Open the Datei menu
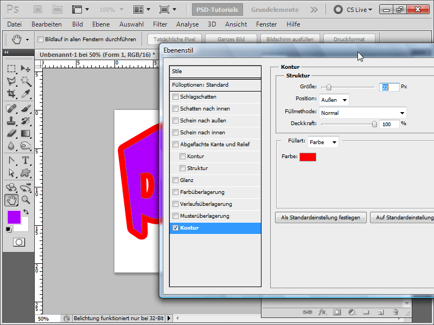 [15, 24]
